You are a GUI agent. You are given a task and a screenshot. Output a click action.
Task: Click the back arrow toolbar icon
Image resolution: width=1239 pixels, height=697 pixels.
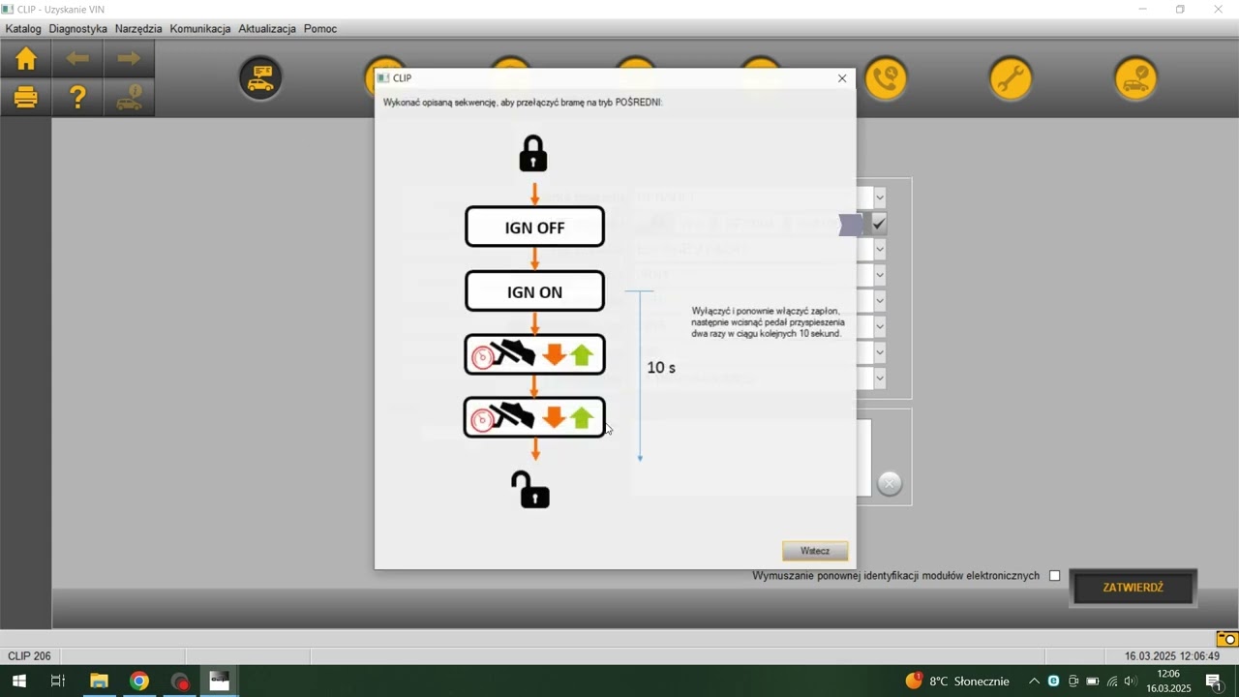[x=77, y=59]
